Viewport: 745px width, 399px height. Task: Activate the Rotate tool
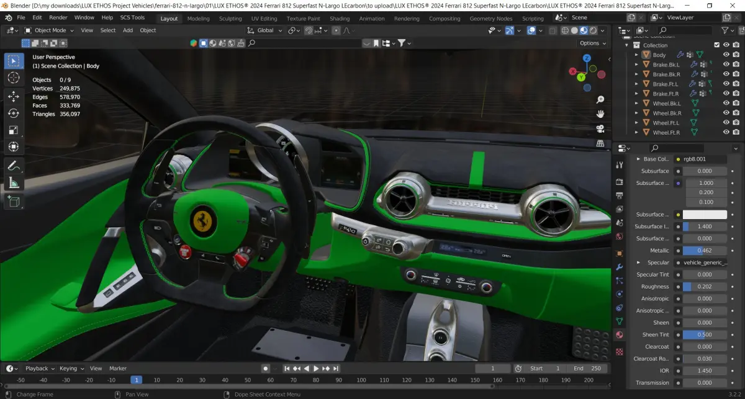tap(14, 113)
